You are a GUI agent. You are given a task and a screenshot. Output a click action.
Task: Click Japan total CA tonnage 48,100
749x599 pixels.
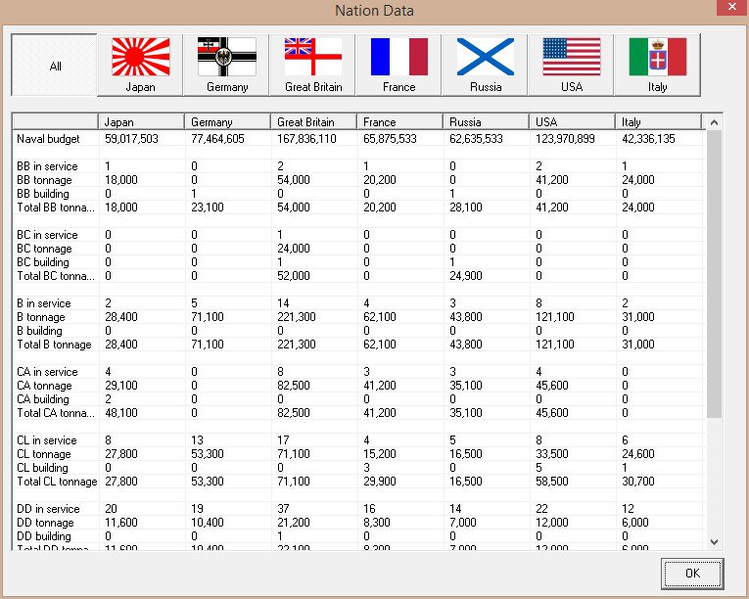[x=120, y=413]
